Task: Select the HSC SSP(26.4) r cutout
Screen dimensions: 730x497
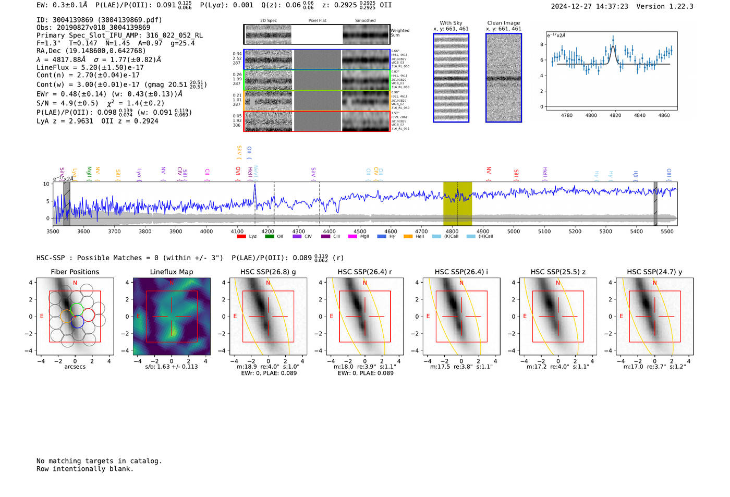Action: tap(365, 317)
